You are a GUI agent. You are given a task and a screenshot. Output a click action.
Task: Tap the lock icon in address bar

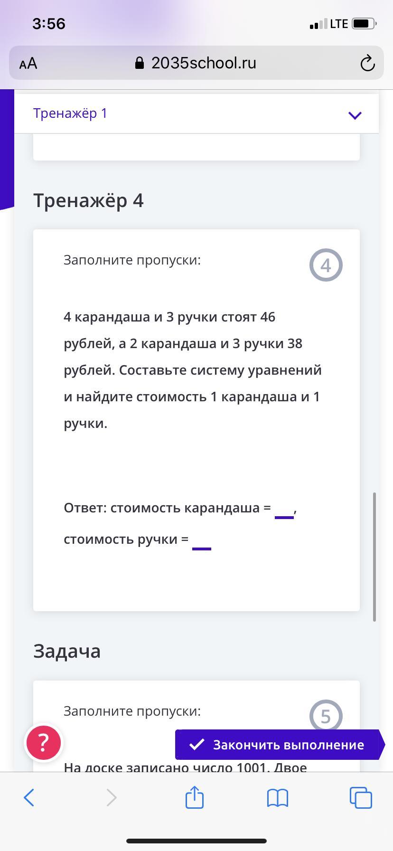140,63
